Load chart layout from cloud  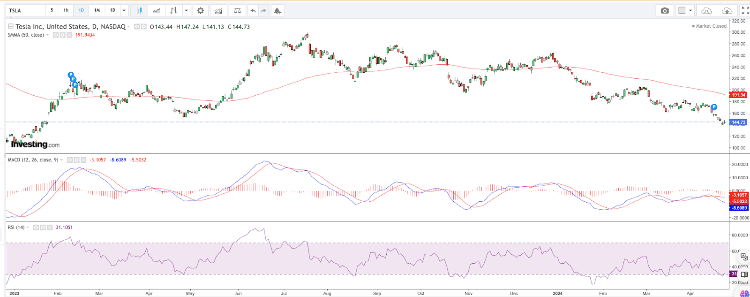(x=706, y=10)
